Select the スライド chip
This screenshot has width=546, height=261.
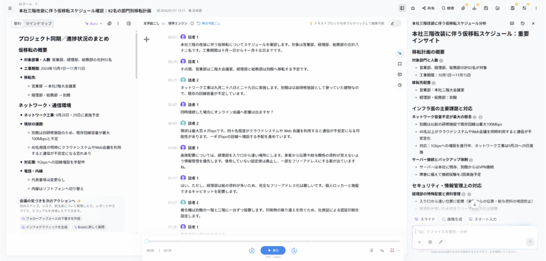(424, 219)
